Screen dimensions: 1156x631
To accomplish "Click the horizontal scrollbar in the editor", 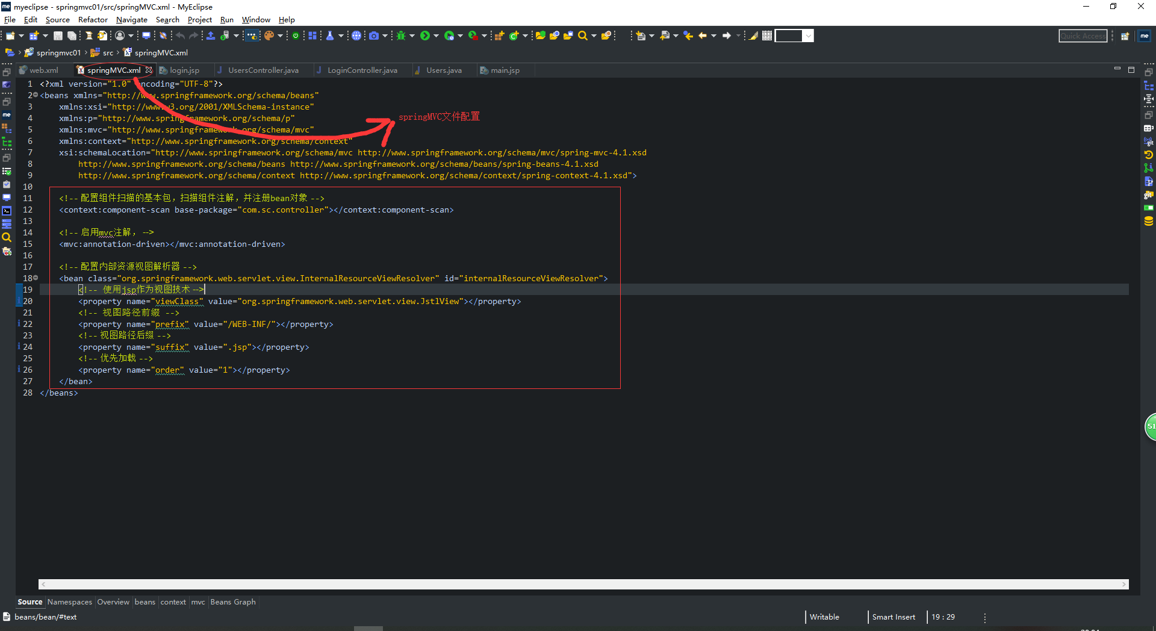I will click(x=583, y=584).
